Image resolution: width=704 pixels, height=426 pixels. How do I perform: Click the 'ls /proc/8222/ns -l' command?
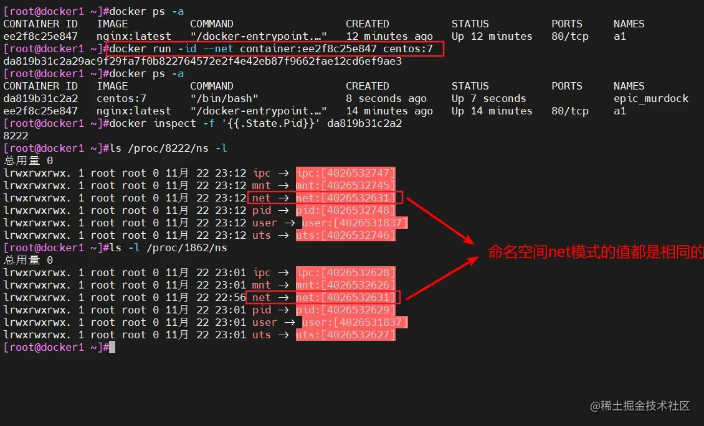168,148
